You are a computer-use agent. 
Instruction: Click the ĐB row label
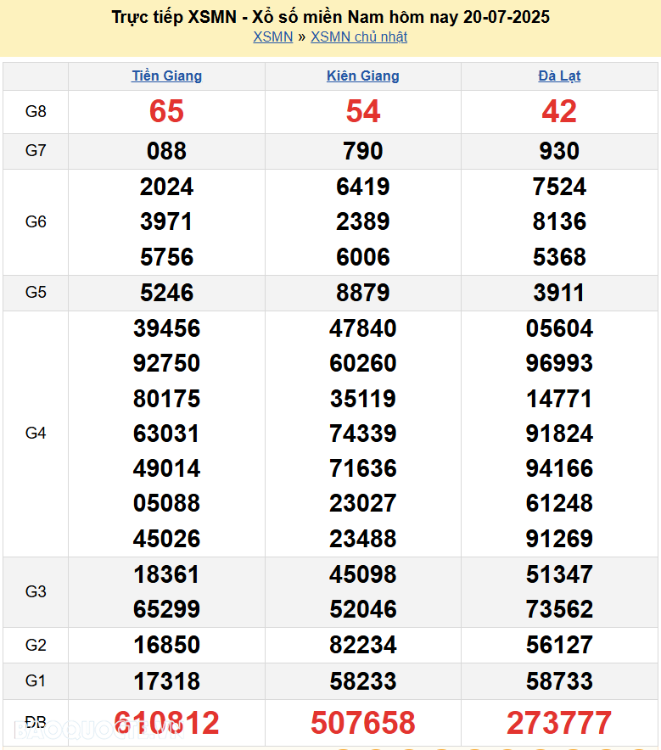(36, 722)
